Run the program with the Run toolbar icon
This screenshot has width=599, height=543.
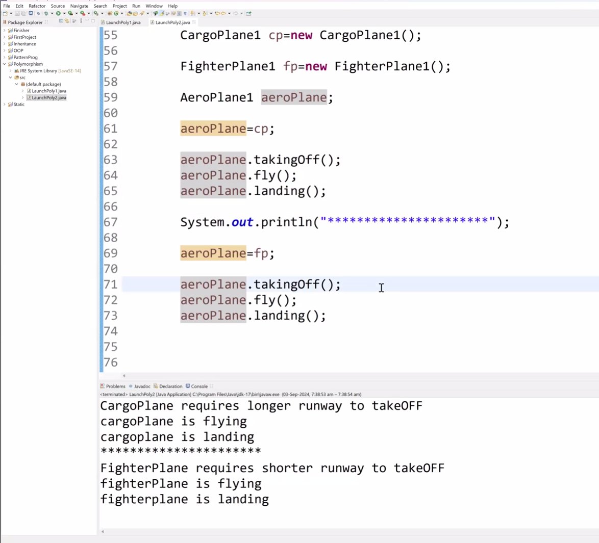(x=58, y=13)
